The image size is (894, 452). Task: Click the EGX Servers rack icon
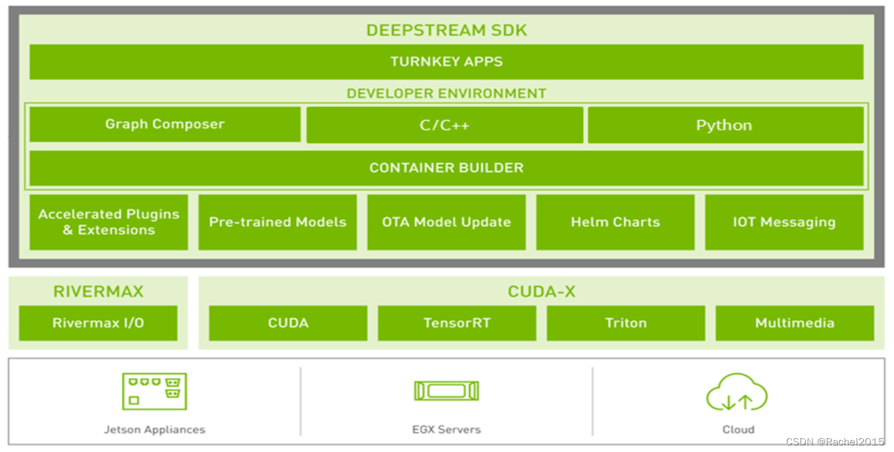pos(446,391)
